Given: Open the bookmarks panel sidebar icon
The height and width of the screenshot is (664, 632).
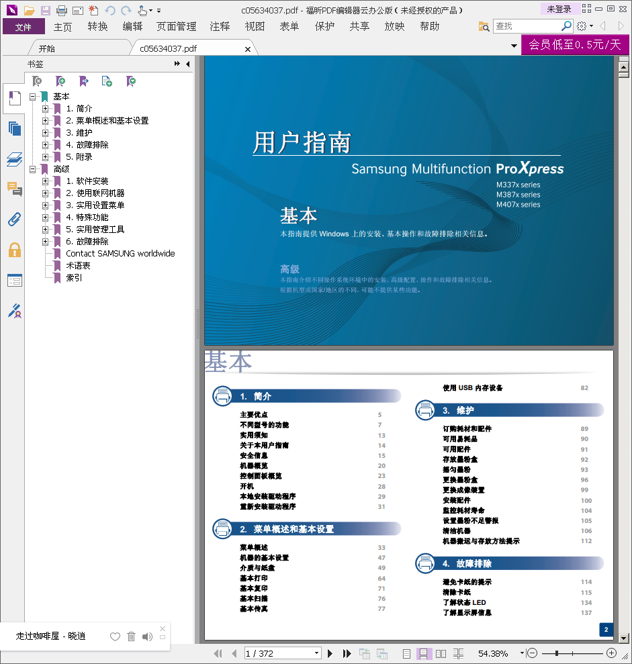Looking at the screenshot, I should click(15, 98).
